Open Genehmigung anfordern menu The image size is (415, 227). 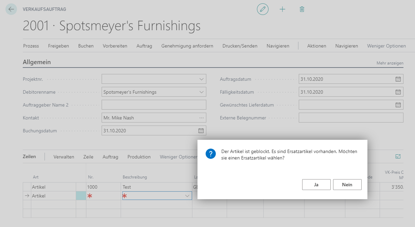click(x=187, y=46)
